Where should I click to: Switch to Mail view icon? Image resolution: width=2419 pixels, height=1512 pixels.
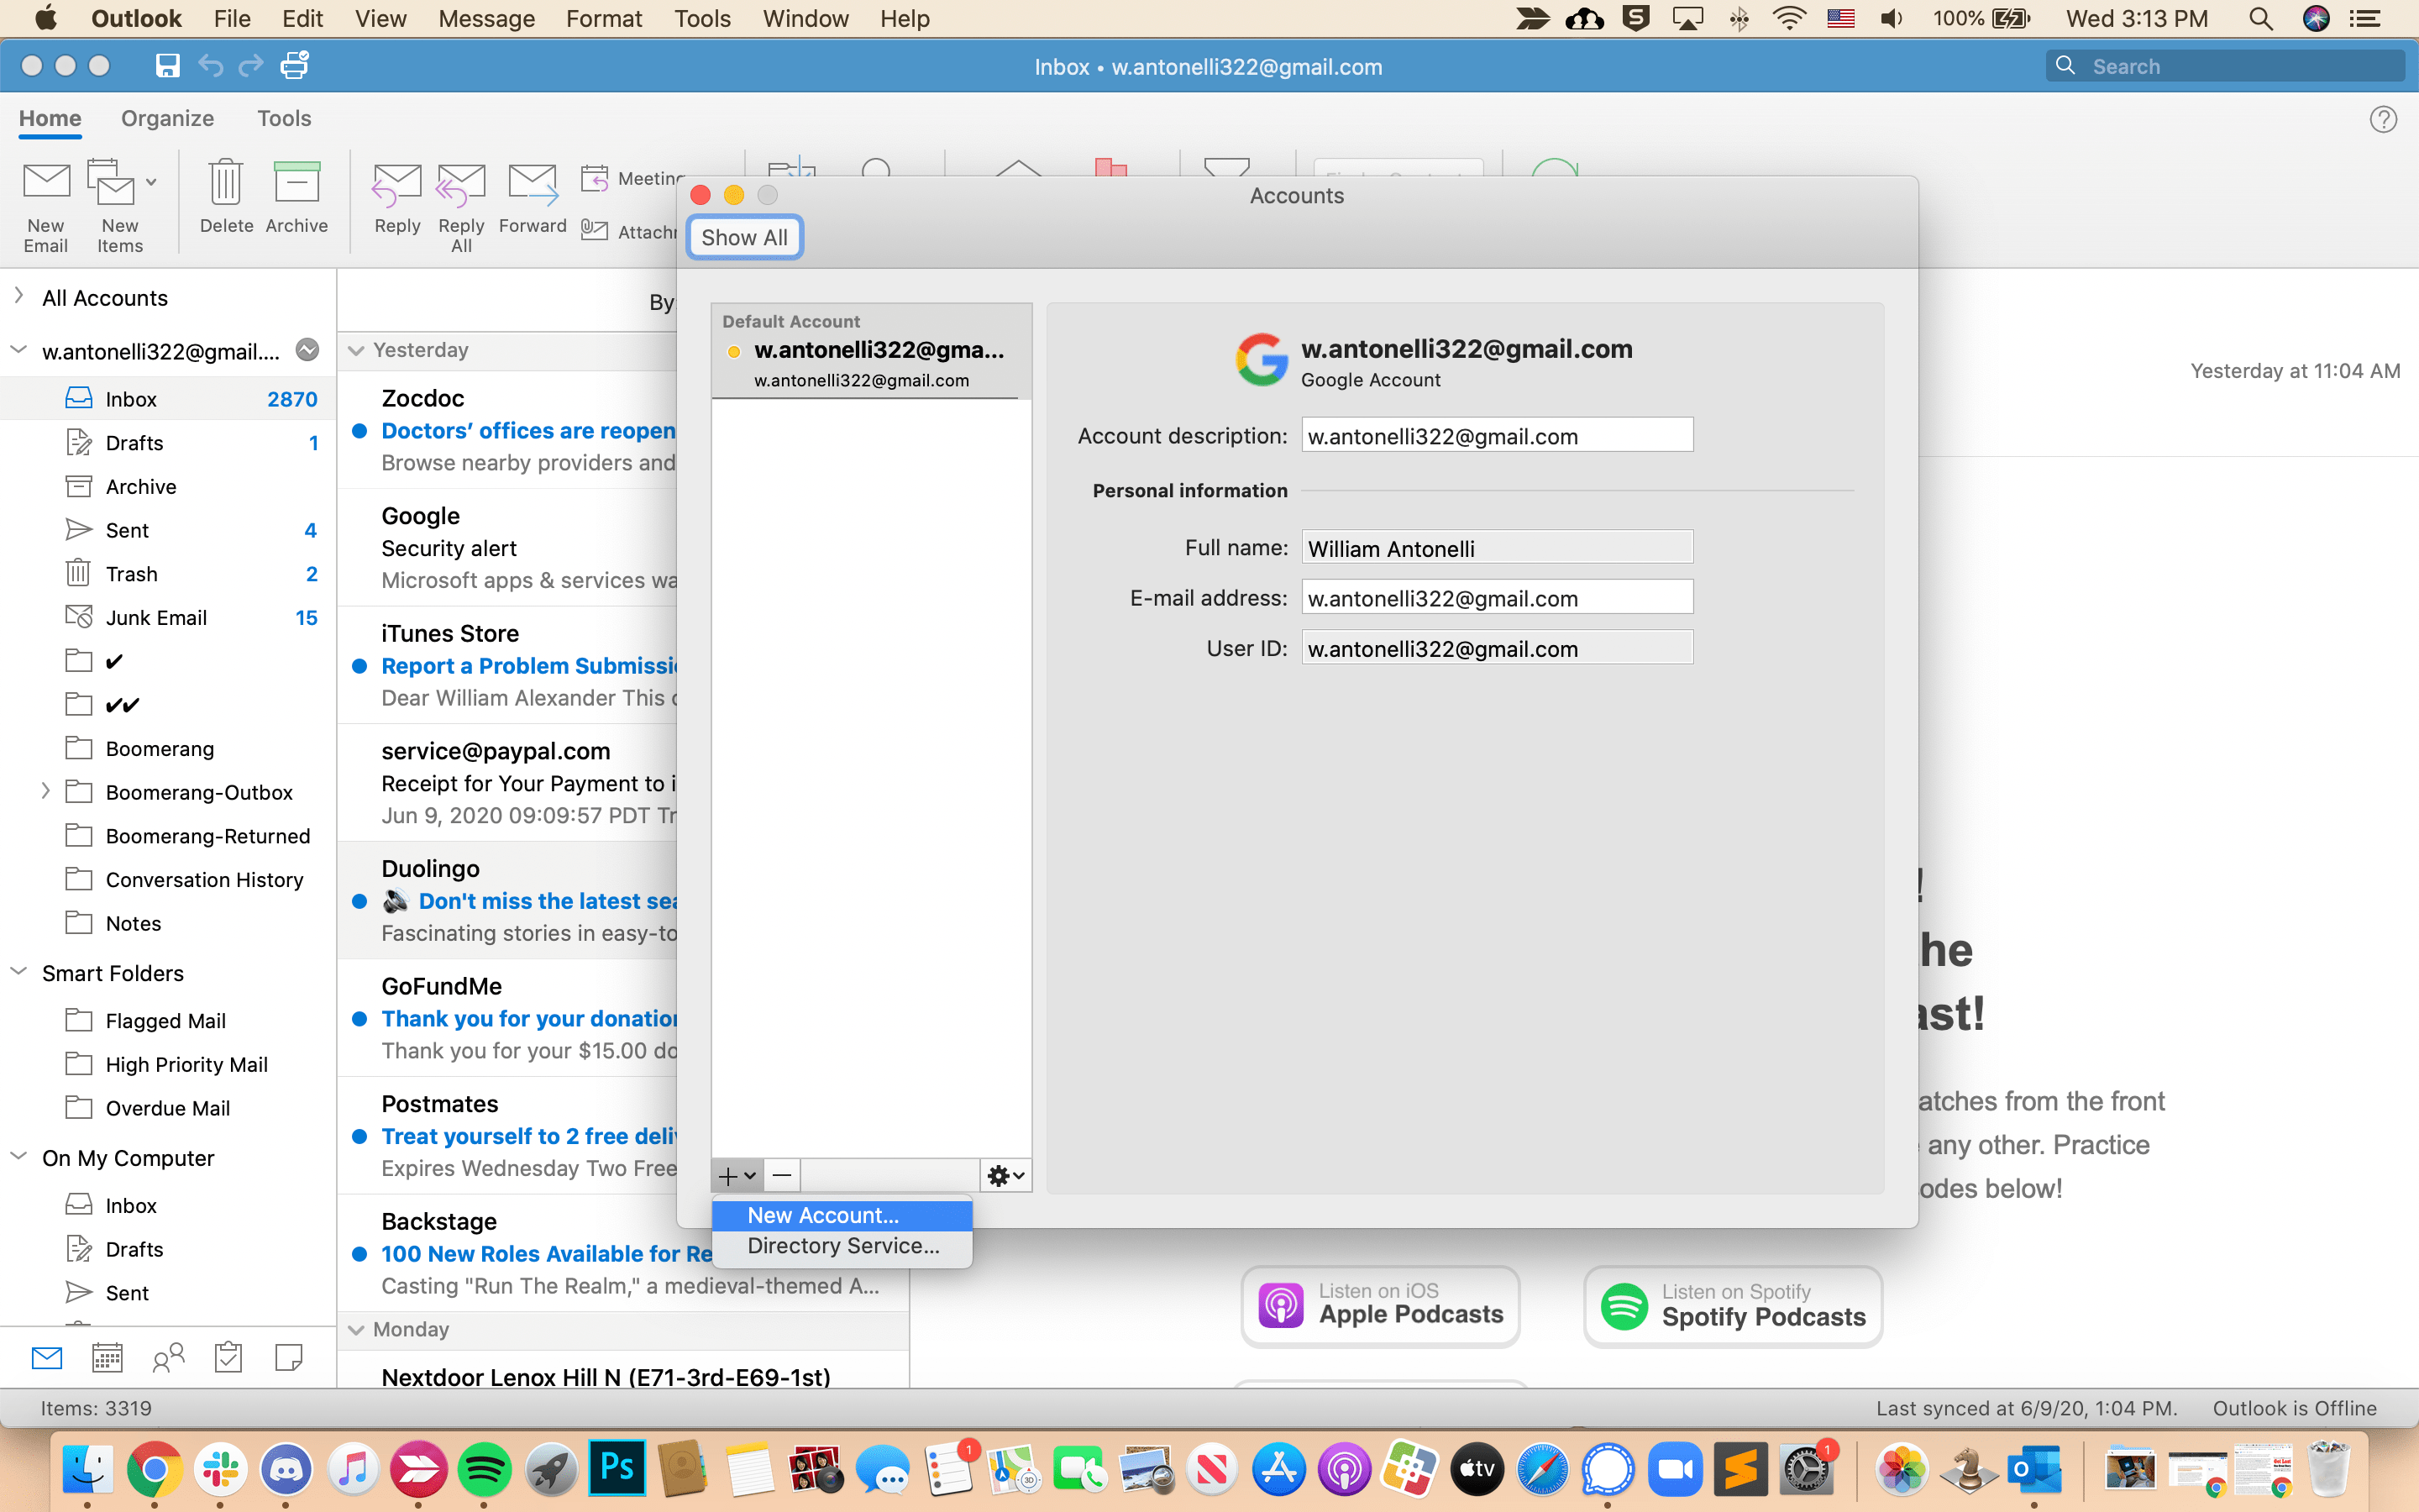(x=47, y=1358)
